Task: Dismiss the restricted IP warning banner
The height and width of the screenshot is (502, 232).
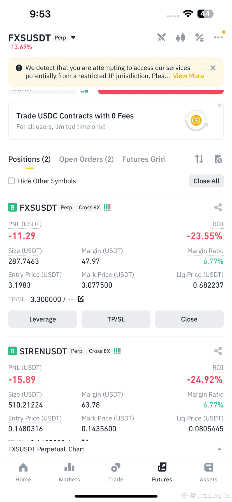Action: tap(213, 68)
